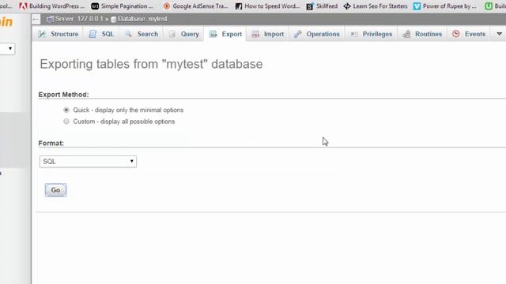The height and width of the screenshot is (284, 506).
Task: Select Custom export method radio button
Action: [66, 121]
